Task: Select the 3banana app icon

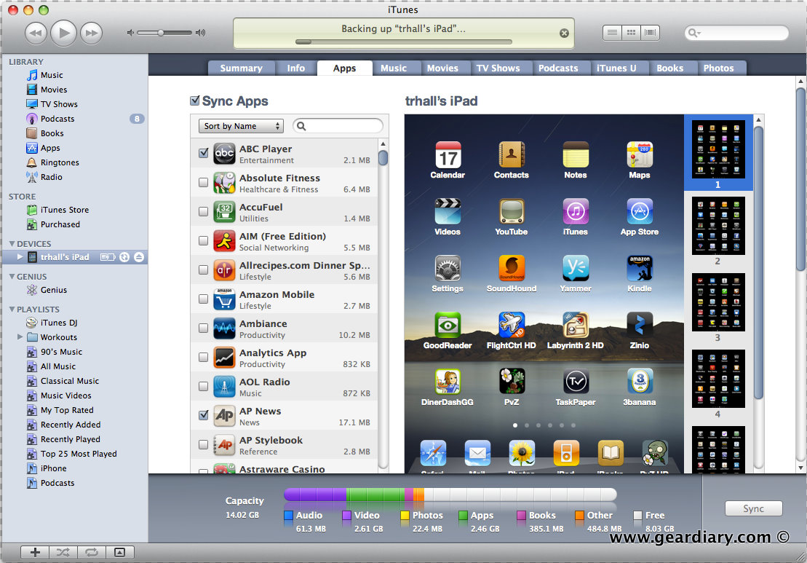Action: 640,382
